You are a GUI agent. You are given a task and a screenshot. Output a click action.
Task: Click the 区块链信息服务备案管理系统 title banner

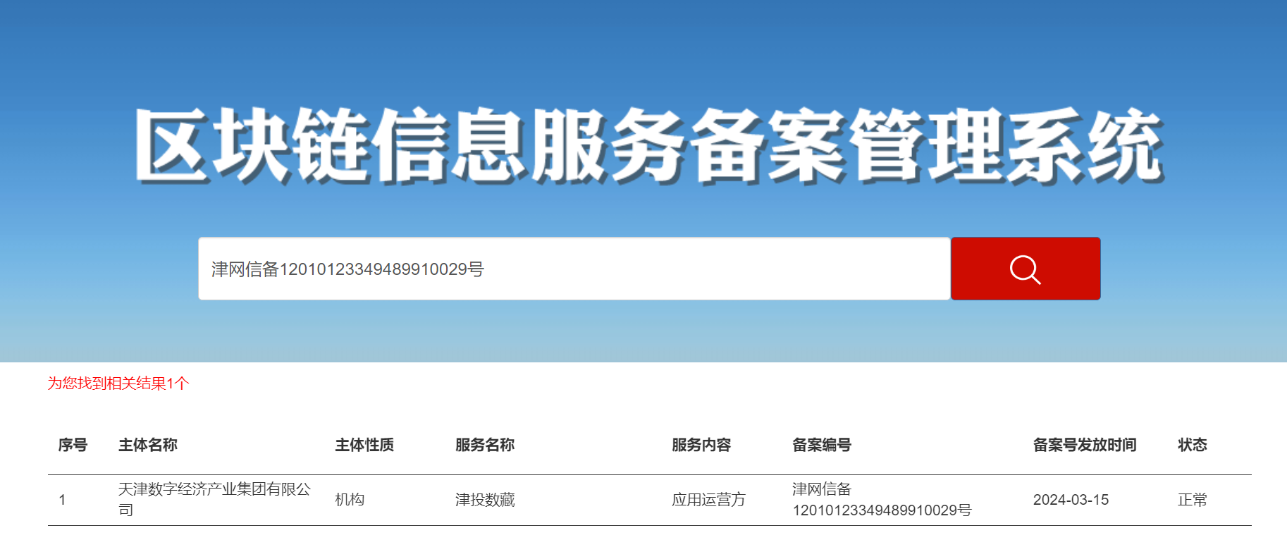pos(648,147)
